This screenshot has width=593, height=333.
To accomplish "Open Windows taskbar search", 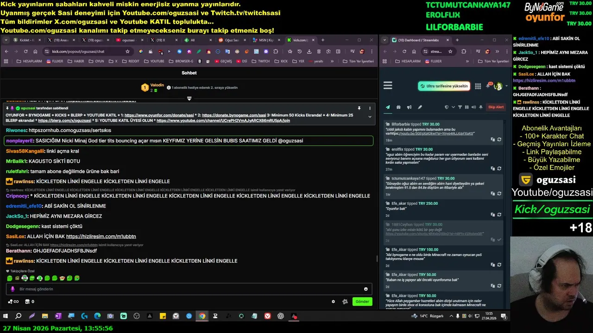I will click(19, 316).
